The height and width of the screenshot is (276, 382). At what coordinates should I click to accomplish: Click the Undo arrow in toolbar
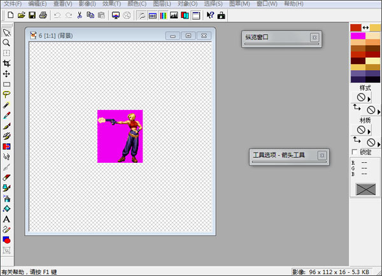coord(57,15)
